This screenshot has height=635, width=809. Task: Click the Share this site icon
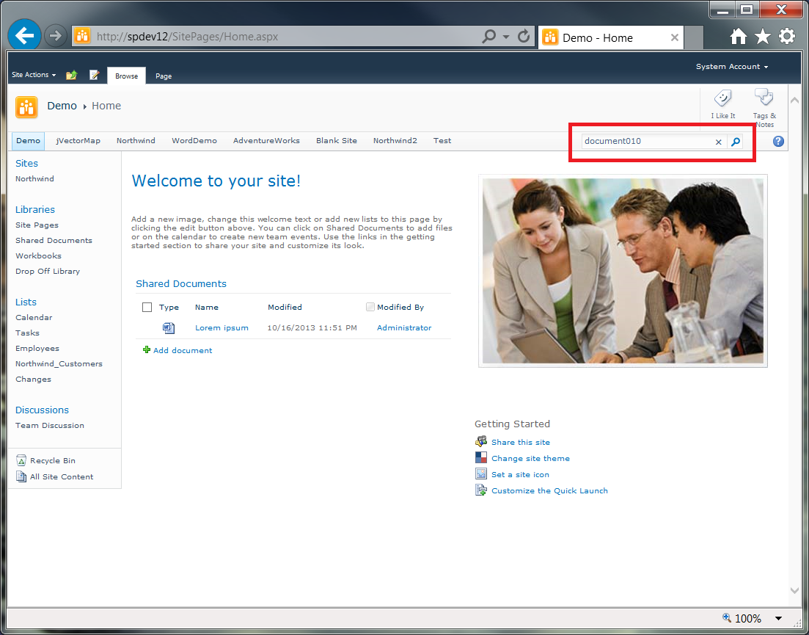[481, 442]
